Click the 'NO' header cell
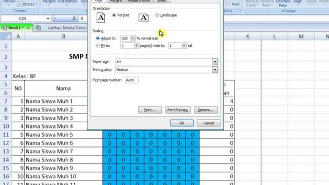329x185 pixels. (x=18, y=88)
